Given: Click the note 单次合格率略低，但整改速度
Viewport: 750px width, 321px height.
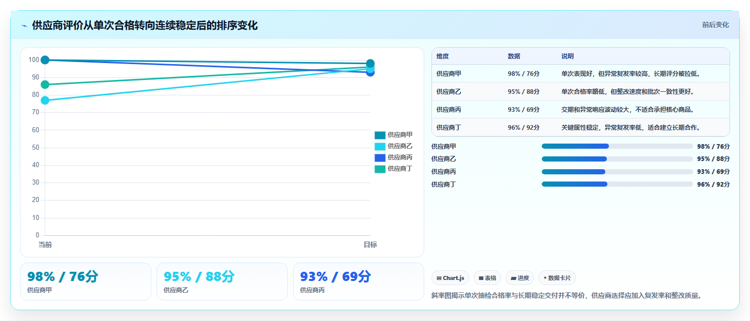Looking at the screenshot, I should pos(628,92).
